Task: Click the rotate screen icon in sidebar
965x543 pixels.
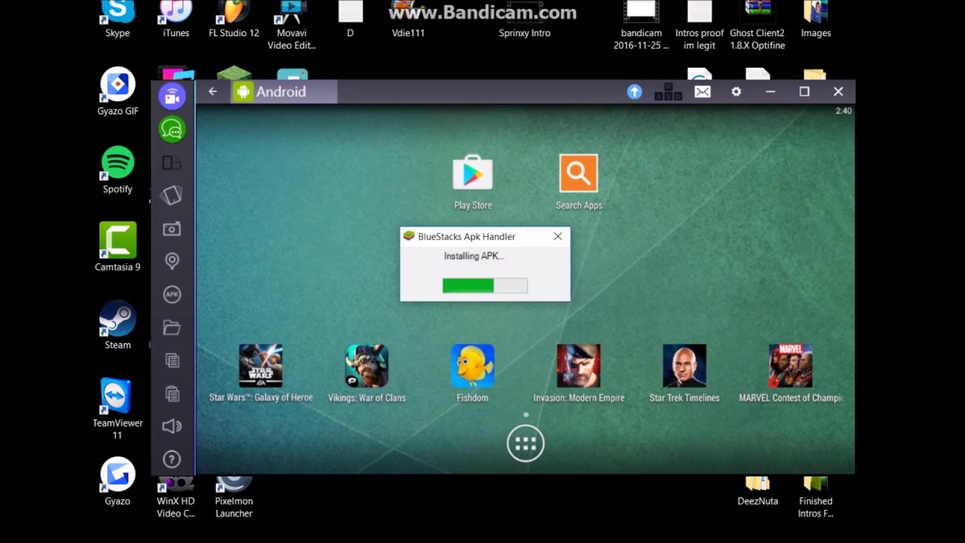Action: (x=172, y=195)
